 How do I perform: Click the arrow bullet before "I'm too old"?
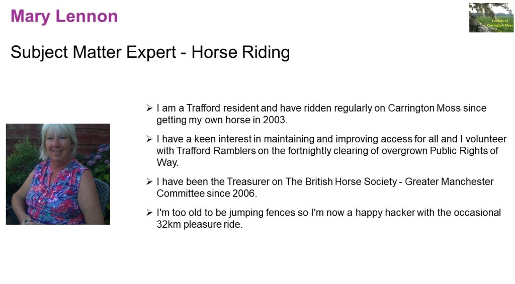[x=149, y=213]
